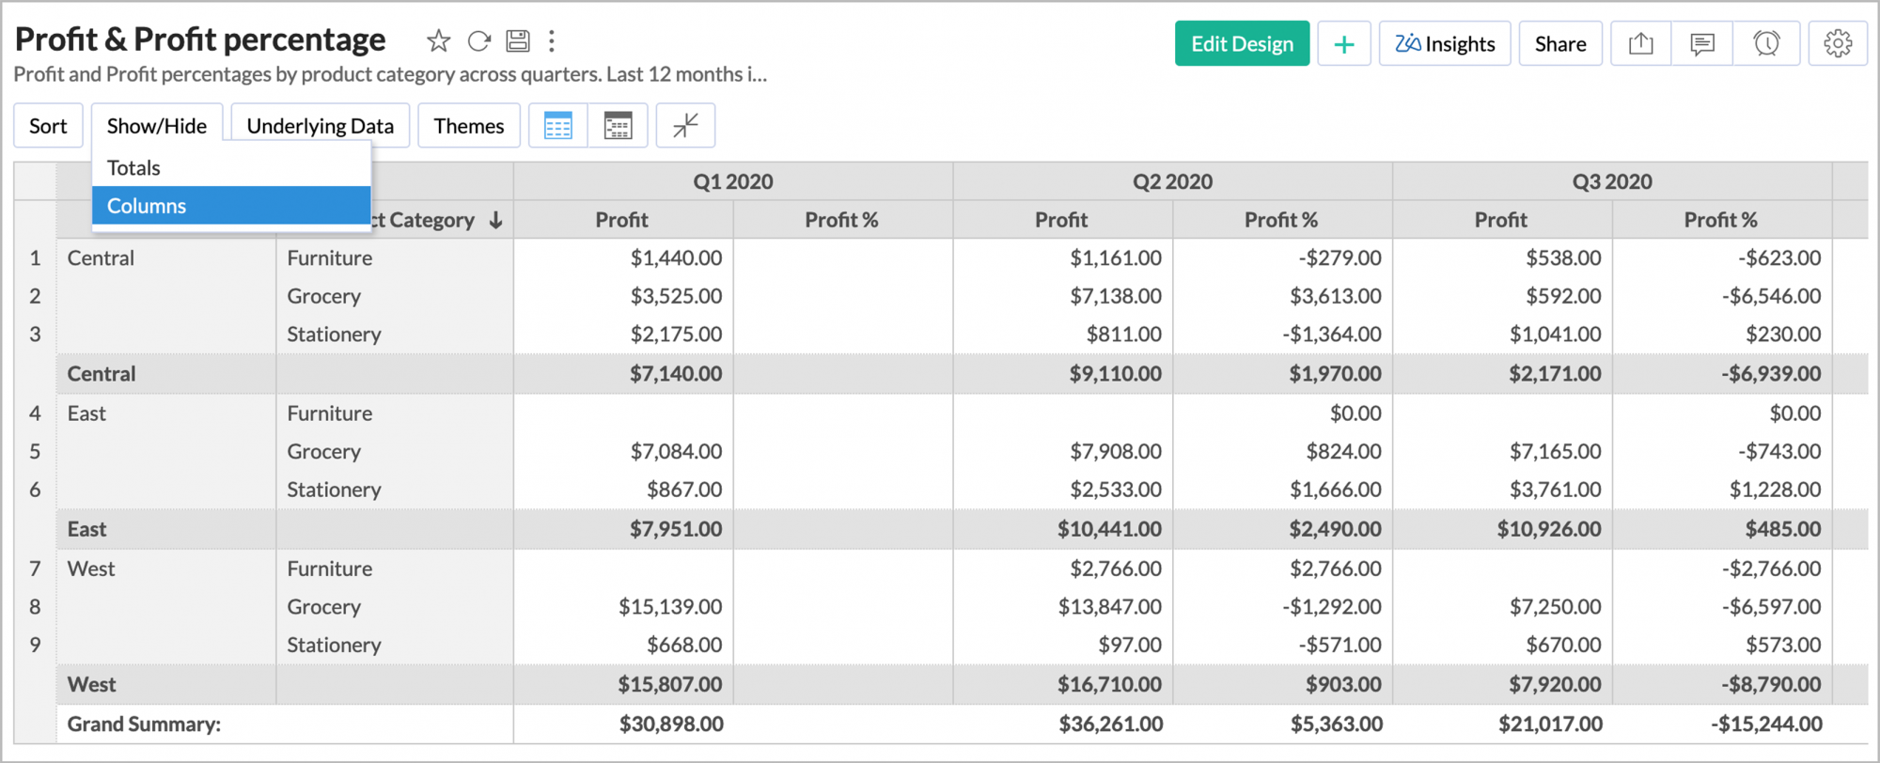The image size is (1880, 763).
Task: Open the Themes options
Action: (468, 126)
